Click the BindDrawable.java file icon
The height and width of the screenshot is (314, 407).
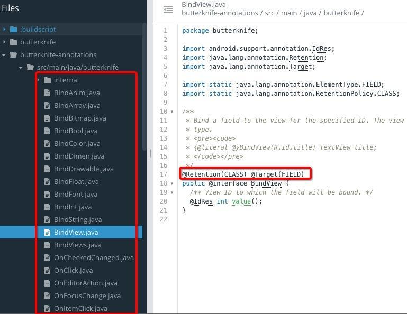coord(47,169)
